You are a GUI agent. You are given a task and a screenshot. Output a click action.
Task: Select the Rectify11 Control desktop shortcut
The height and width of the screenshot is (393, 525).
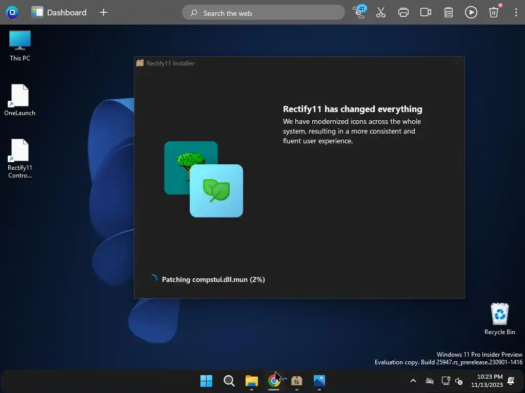pyautogui.click(x=20, y=159)
